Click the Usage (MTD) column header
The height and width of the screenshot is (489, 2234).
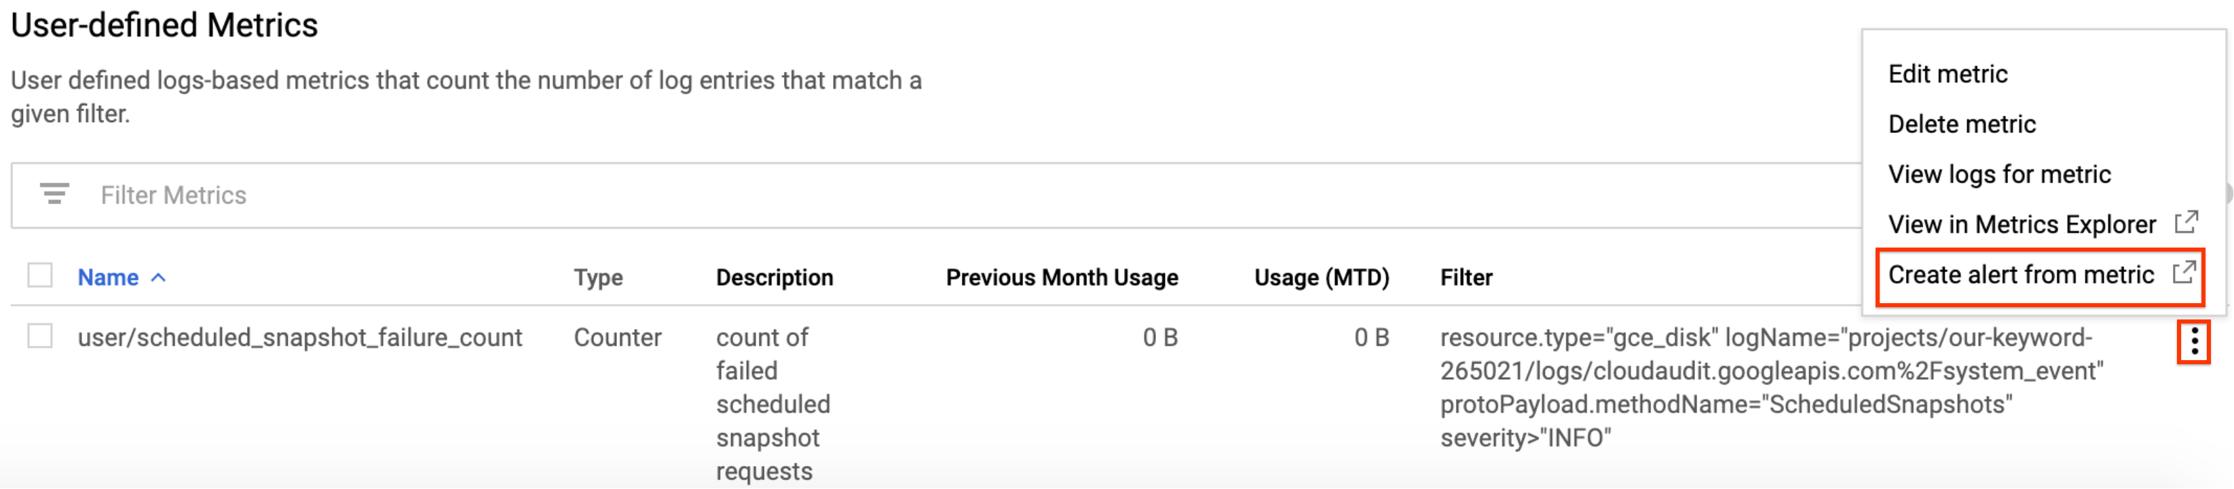pyautogui.click(x=1322, y=277)
